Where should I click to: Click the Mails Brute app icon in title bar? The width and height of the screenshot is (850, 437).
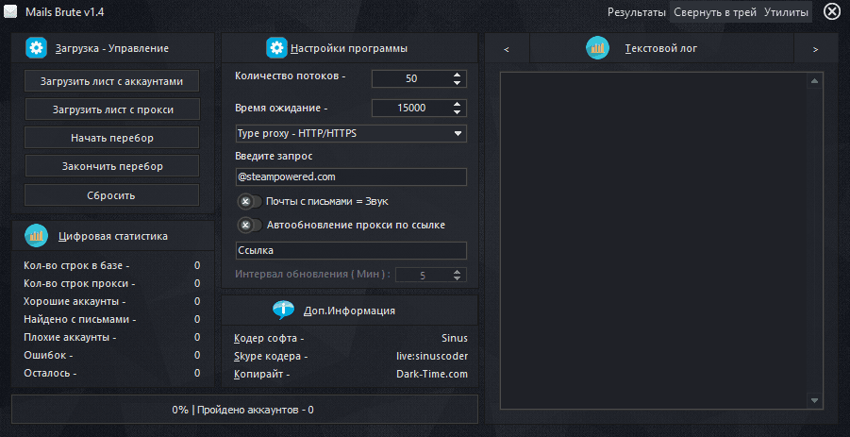tap(9, 11)
